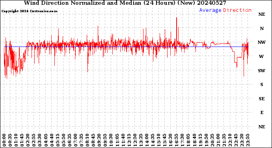Image resolution: width=272 pixels, height=148 pixels.
Task: Click the 01:45 time axis label
Action: click(x=22, y=140)
